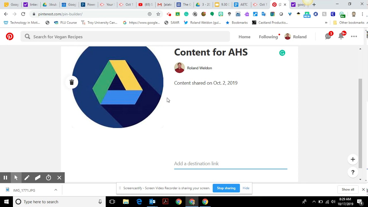Close the Screencastify drawing toolbar
The width and height of the screenshot is (368, 207).
[x=59, y=178]
